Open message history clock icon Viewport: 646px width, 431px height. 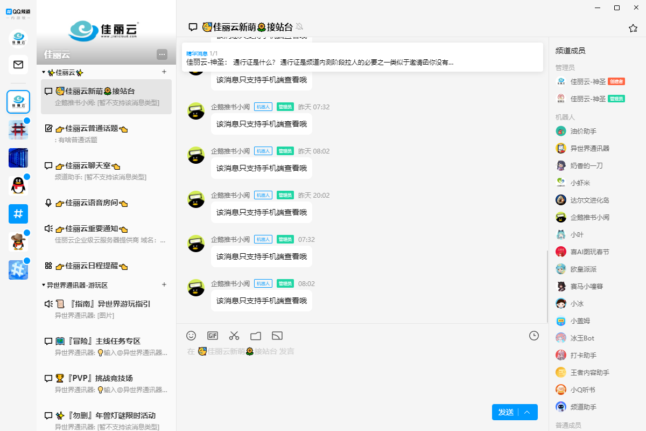[x=534, y=336]
